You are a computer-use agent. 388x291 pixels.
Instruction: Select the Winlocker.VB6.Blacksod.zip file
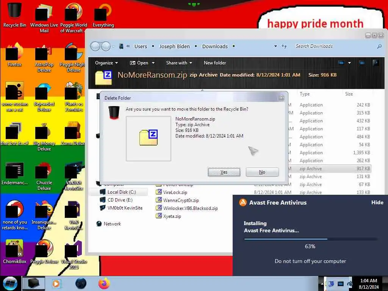(x=190, y=208)
